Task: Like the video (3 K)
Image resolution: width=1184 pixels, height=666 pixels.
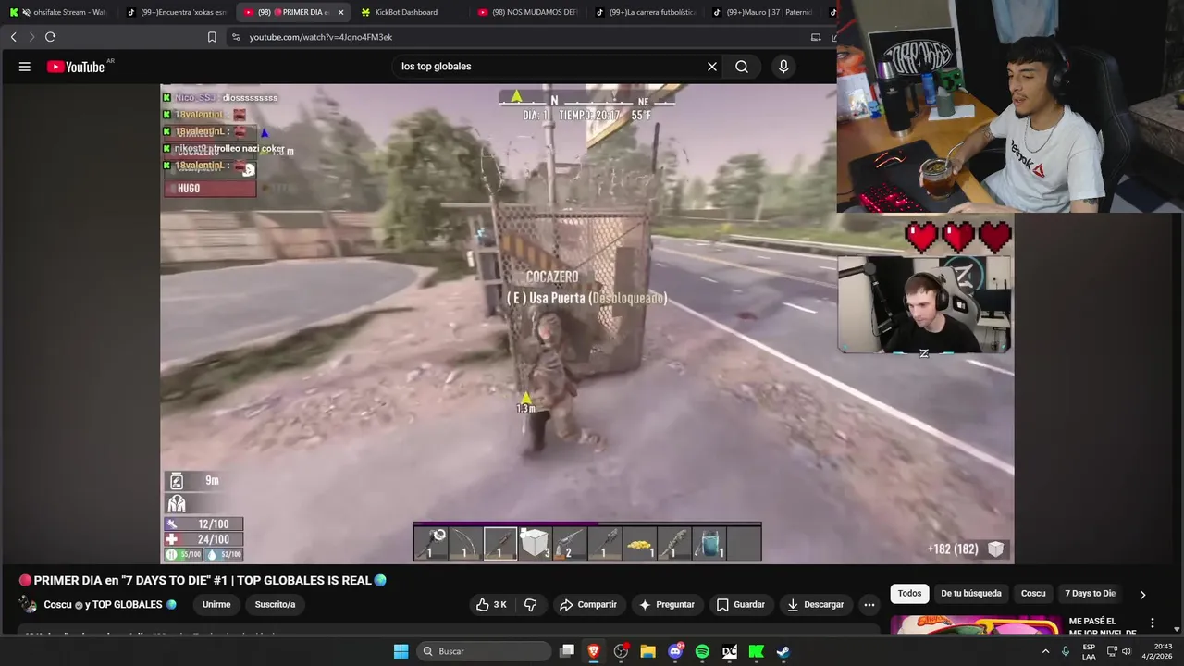Action: coord(492,605)
